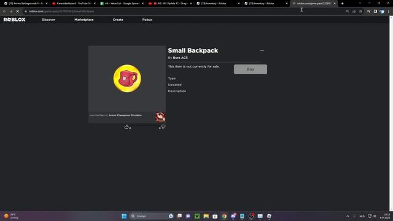Viewport: 393px width, 221px height.
Task: Click the Chrome taskbar icon
Action: coord(224,216)
